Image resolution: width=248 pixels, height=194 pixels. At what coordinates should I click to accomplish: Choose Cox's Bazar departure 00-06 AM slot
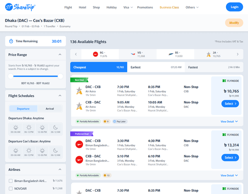(15, 152)
